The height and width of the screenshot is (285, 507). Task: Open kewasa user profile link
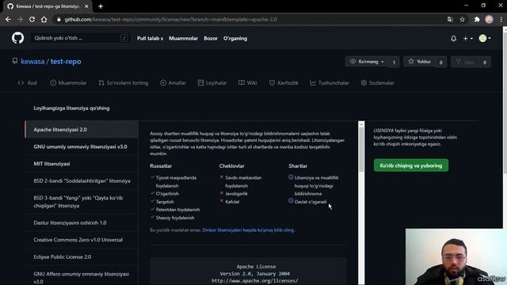point(32,62)
